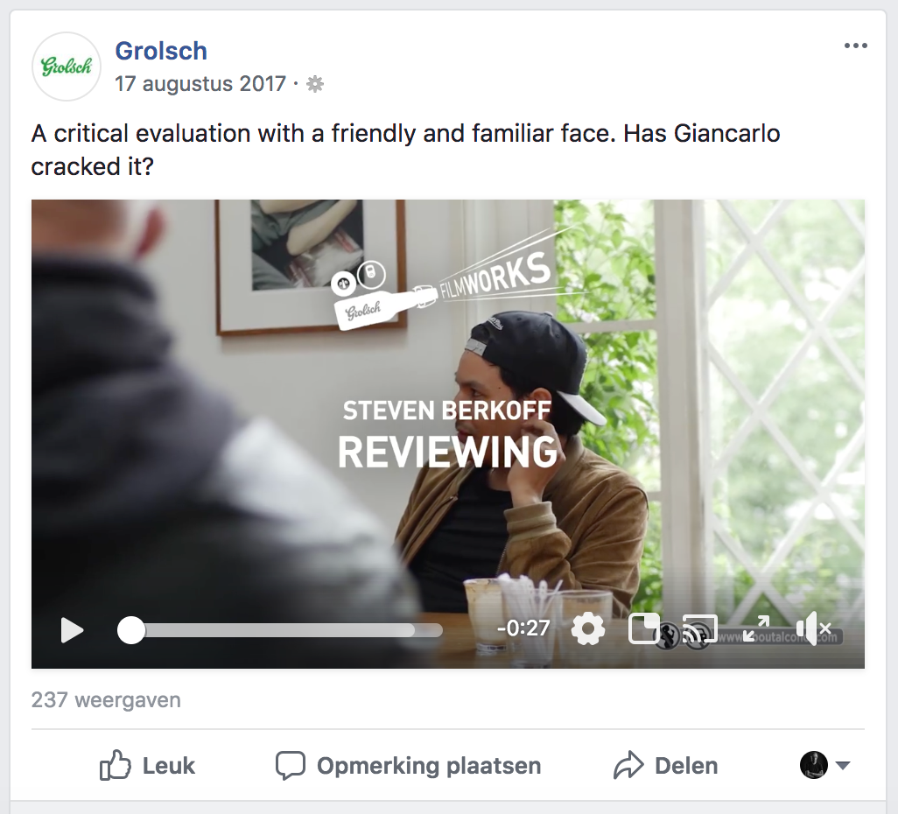This screenshot has height=814, width=898.
Task: Click the video progress slider
Action: click(x=280, y=631)
